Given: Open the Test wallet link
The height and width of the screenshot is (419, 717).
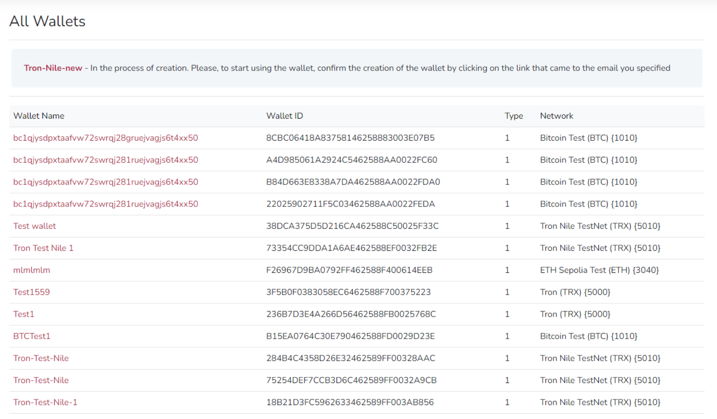Looking at the screenshot, I should 35,226.
